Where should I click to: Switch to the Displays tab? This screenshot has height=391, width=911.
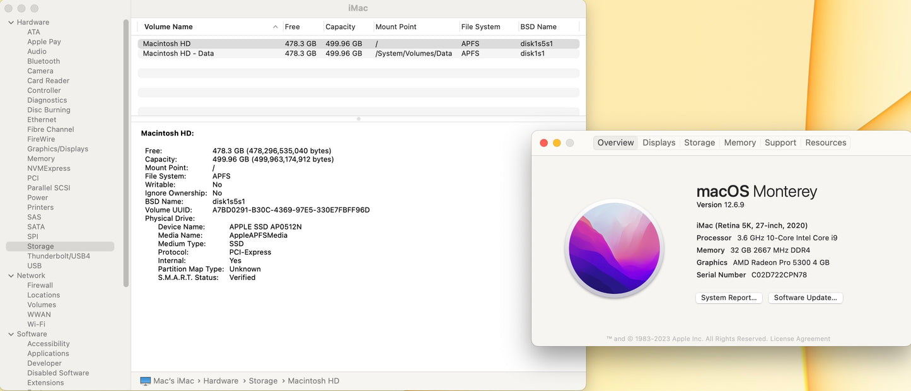pyautogui.click(x=659, y=143)
